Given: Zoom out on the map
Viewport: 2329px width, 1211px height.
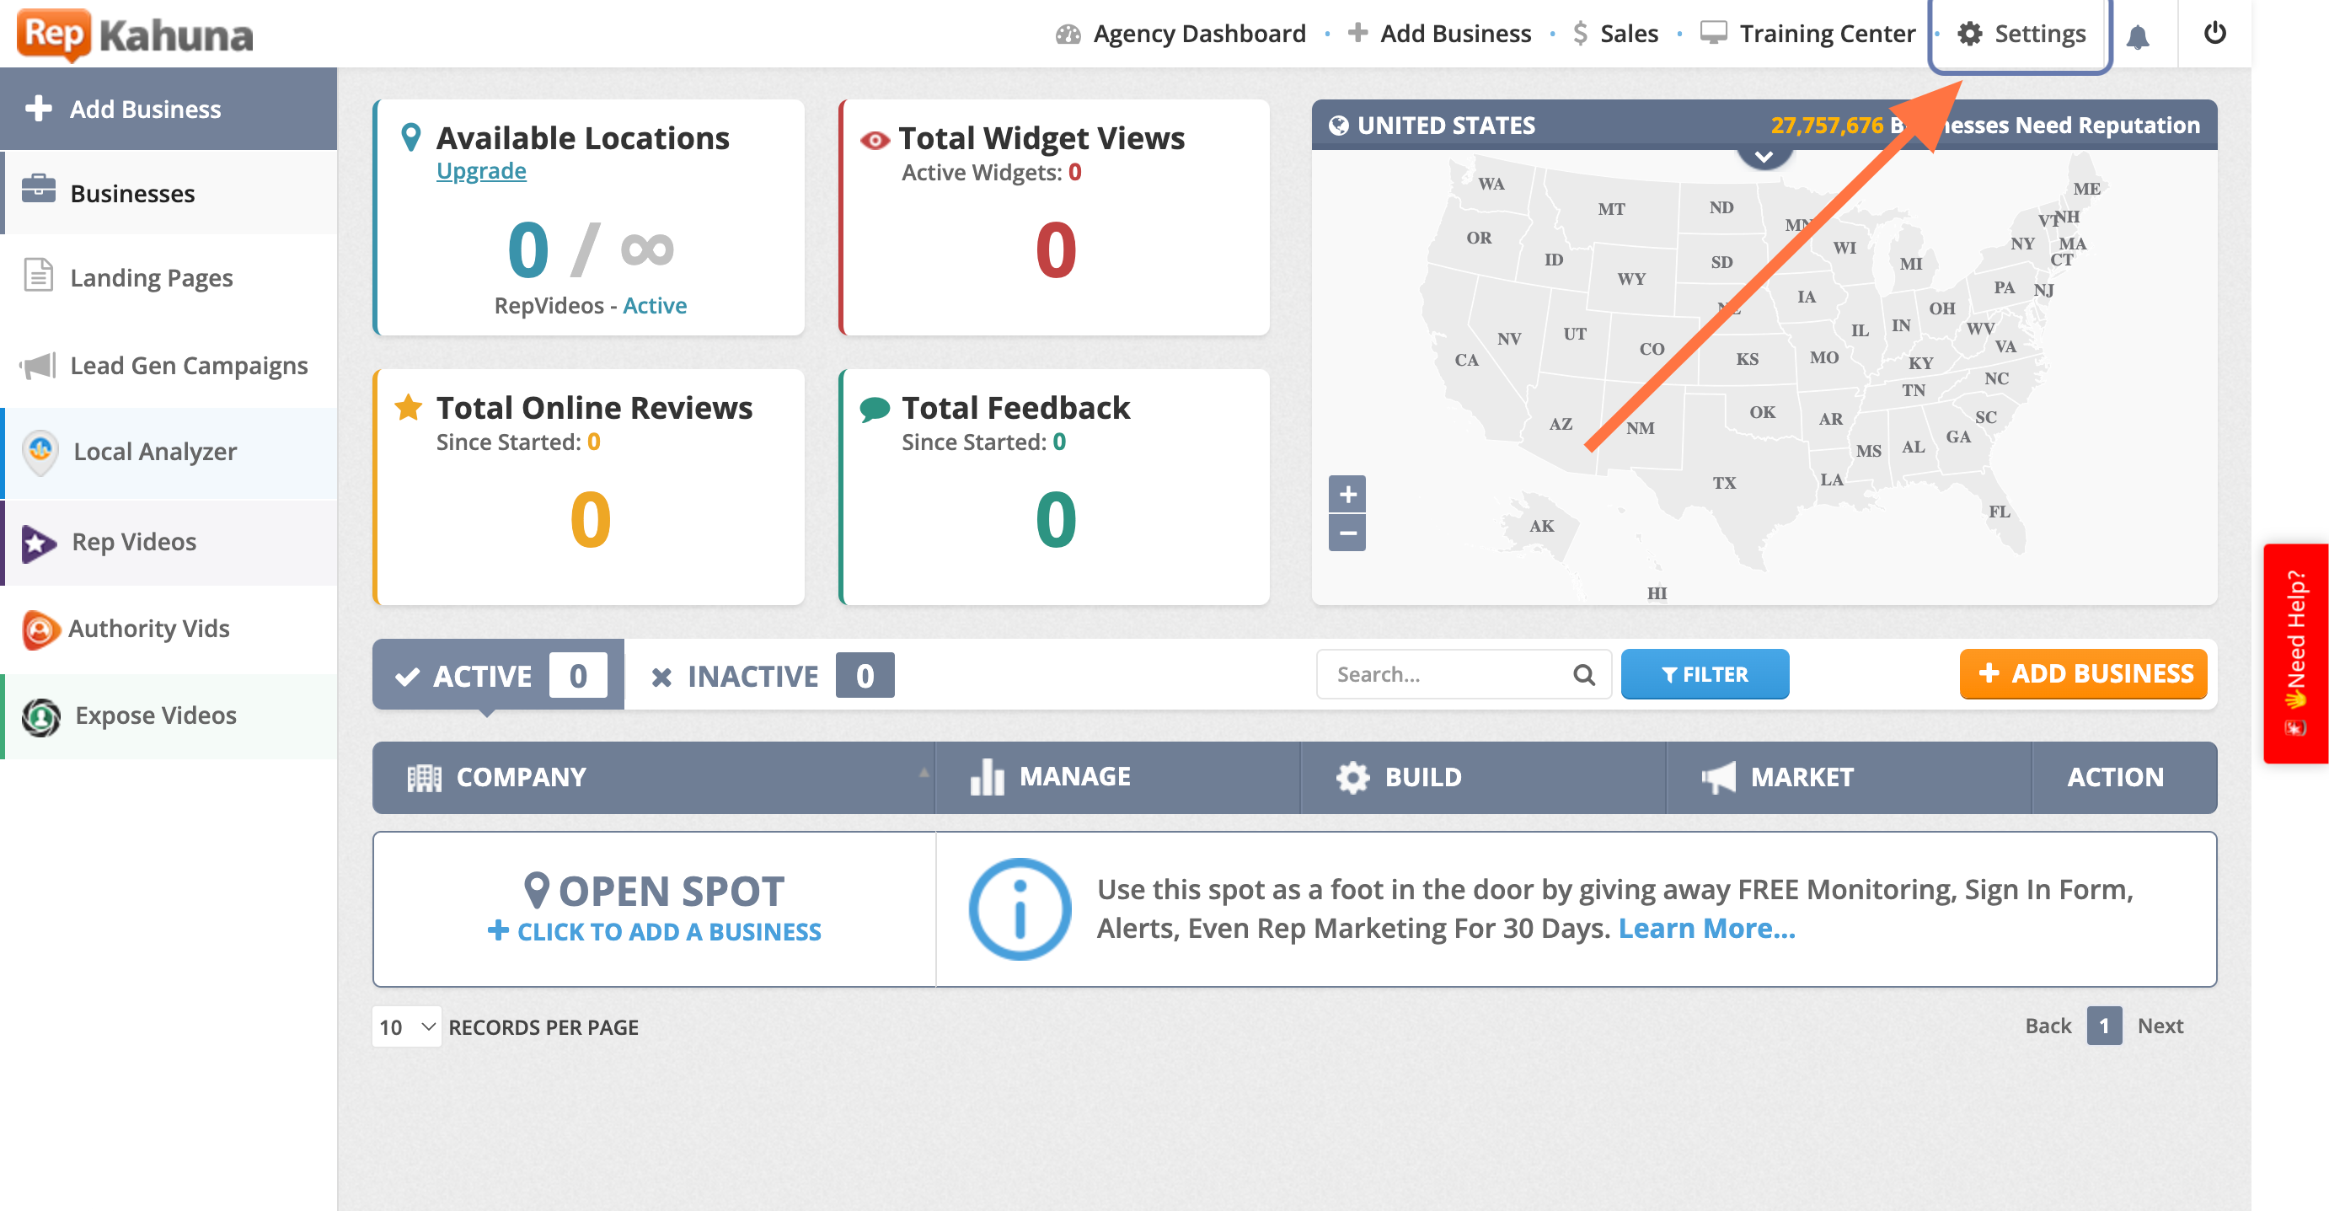Looking at the screenshot, I should (x=1347, y=533).
